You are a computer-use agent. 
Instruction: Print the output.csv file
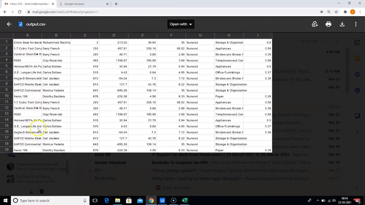(328, 24)
